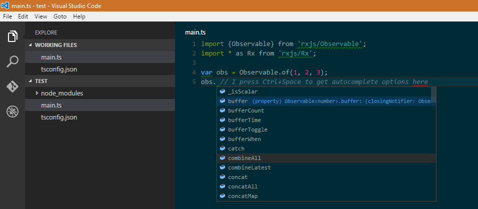Open the Search view icon
This screenshot has width=478, height=209.
pyautogui.click(x=12, y=61)
